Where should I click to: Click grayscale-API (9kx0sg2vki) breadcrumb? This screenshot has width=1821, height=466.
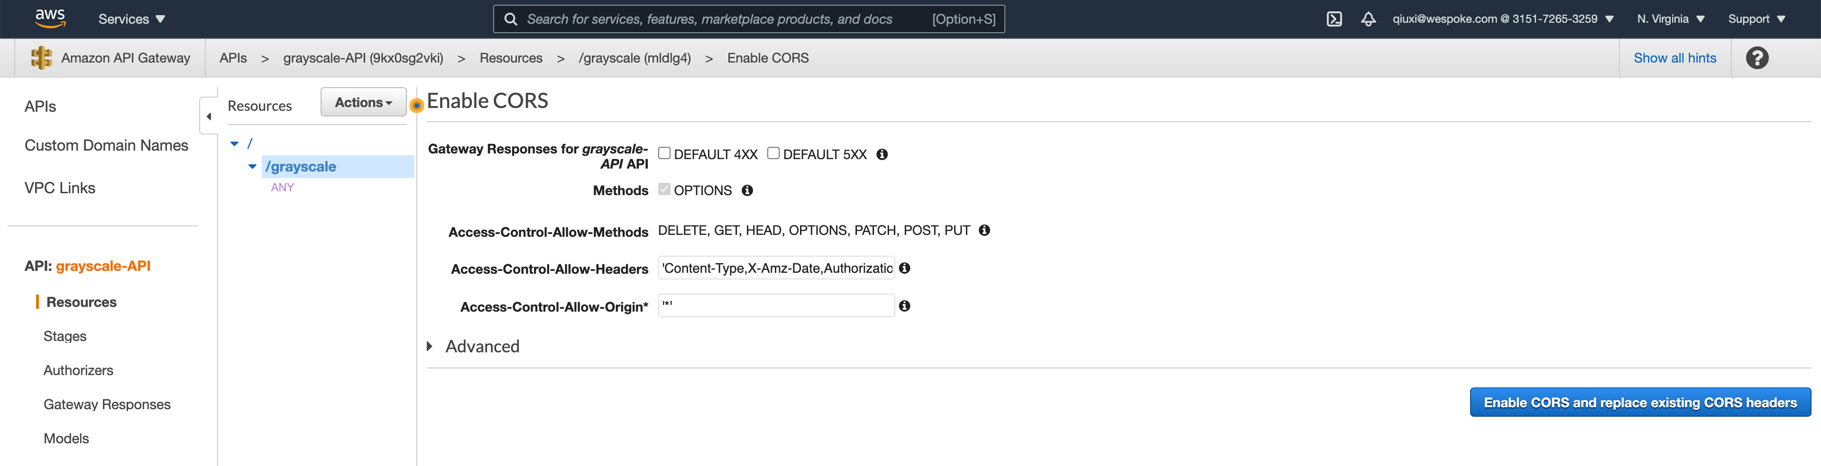pyautogui.click(x=363, y=58)
